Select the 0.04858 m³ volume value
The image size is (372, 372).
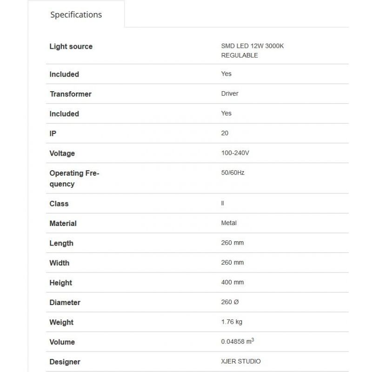(x=237, y=342)
